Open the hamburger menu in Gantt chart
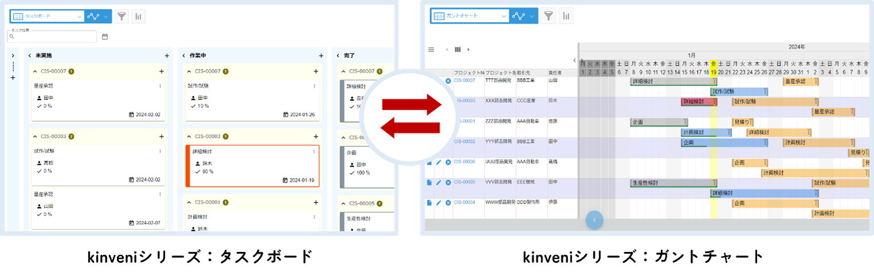Viewport: 874px width, 276px height. pos(431,49)
